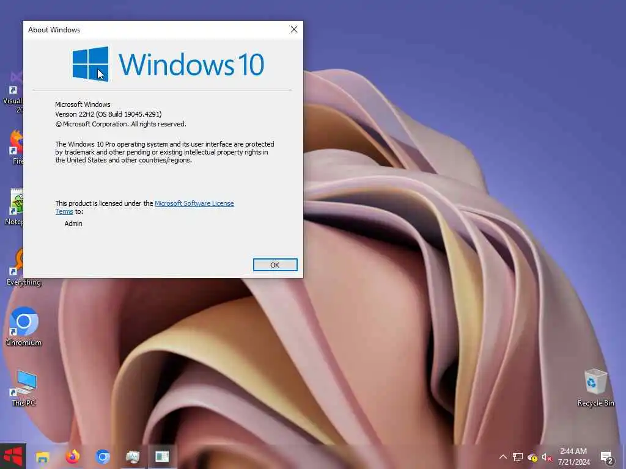Launch Chromium from the taskbar

tap(103, 457)
